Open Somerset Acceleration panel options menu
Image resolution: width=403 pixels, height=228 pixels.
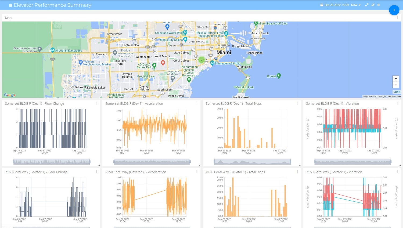pyautogui.click(x=197, y=103)
